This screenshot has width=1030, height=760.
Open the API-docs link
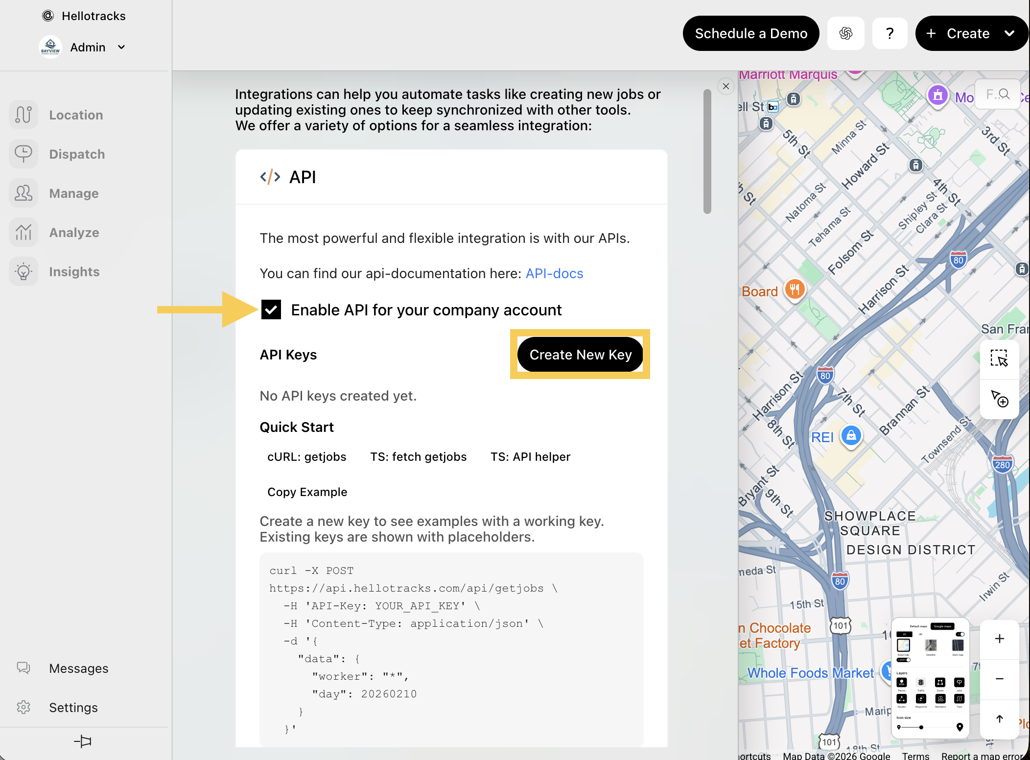554,273
